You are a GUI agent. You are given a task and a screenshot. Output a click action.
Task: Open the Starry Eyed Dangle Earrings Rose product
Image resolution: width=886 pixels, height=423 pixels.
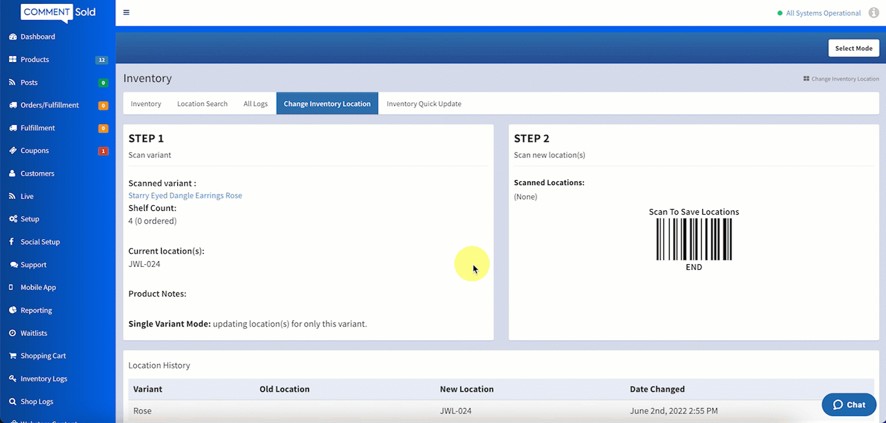coord(185,195)
